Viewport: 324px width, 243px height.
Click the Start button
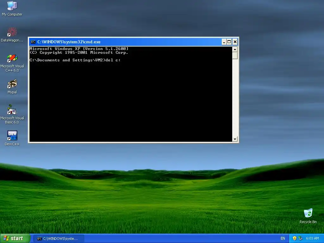15,239
